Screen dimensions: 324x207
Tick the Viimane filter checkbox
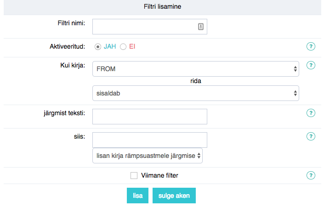134,176
